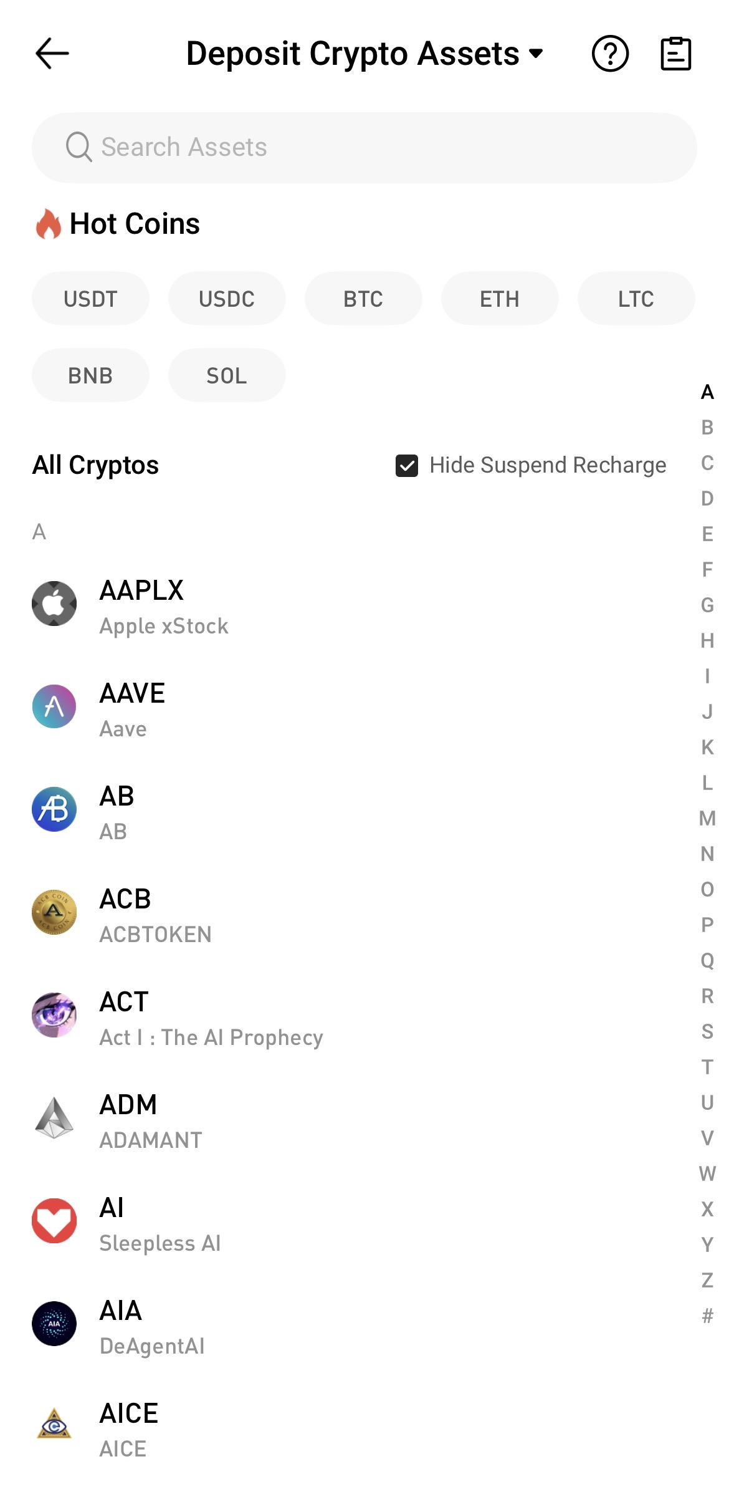The width and height of the screenshot is (729, 1502).
Task: Choose the SOL hot coin chip
Action: pos(227,375)
